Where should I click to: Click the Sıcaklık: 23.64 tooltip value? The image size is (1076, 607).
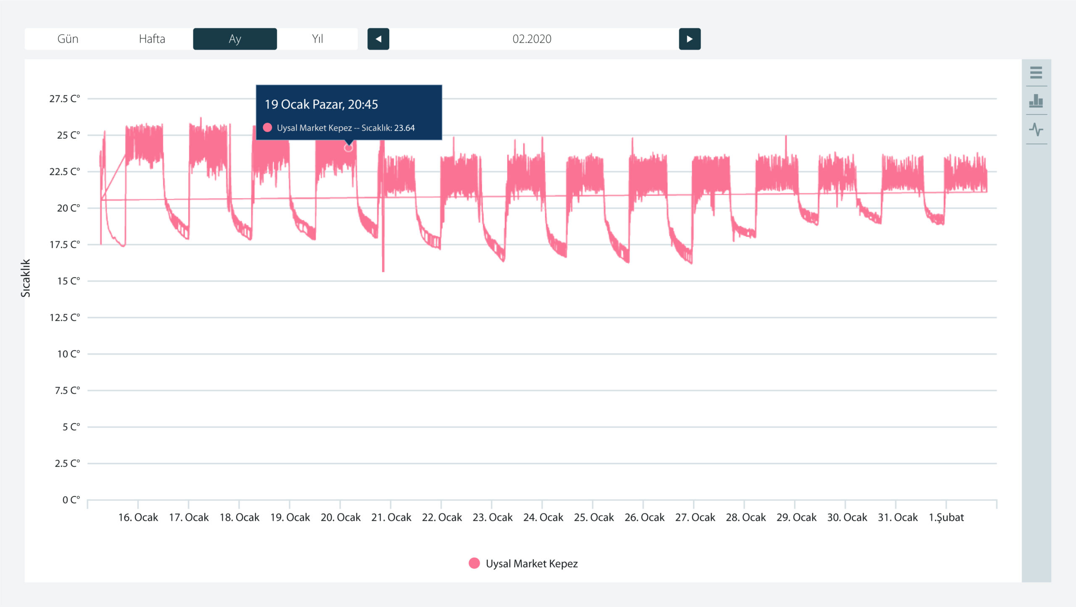(388, 128)
